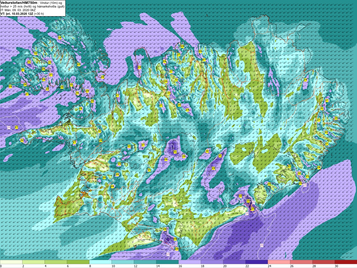
Task: Click legend scale number 24
Action: (269, 266)
